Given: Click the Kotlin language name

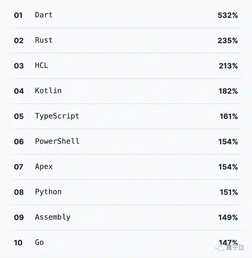Looking at the screenshot, I should tap(48, 91).
